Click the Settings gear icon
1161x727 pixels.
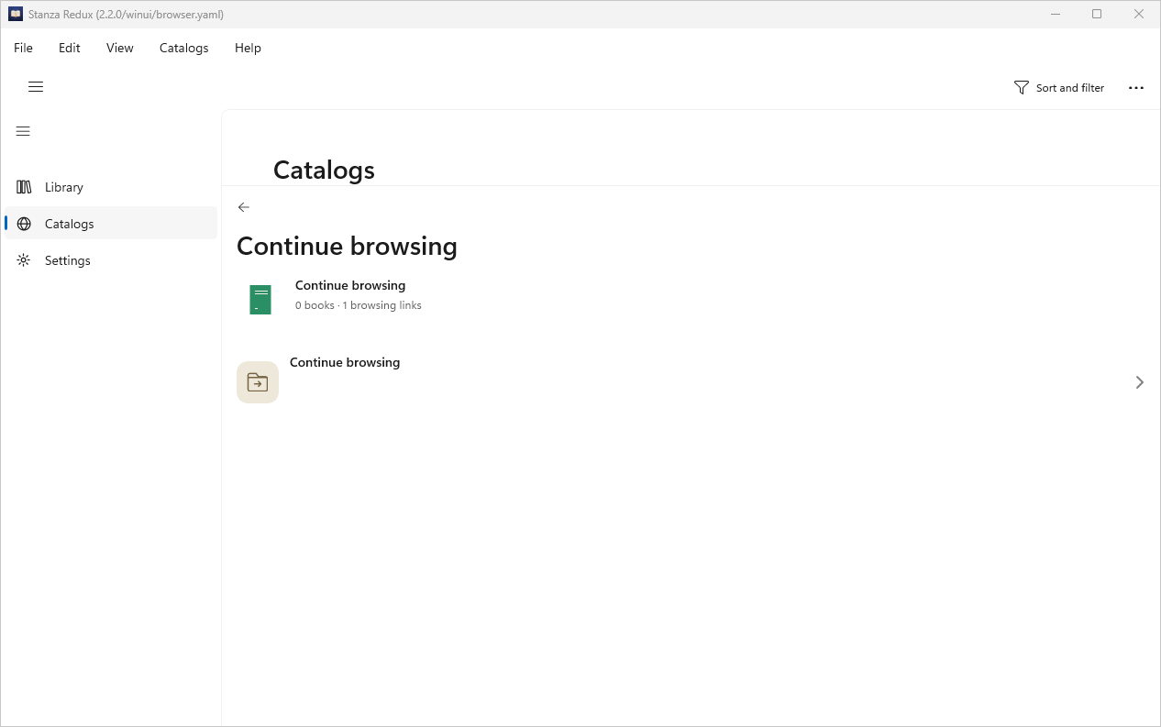[24, 260]
